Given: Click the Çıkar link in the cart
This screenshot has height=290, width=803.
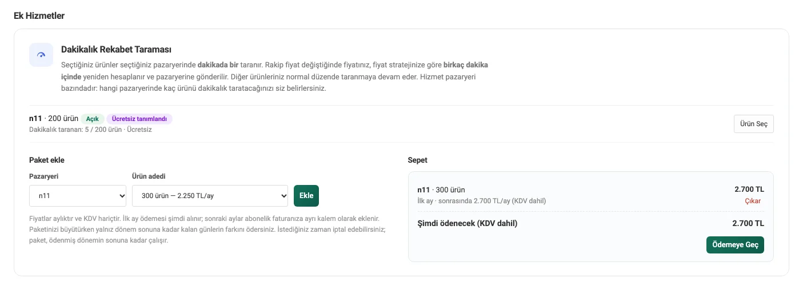Looking at the screenshot, I should [753, 201].
